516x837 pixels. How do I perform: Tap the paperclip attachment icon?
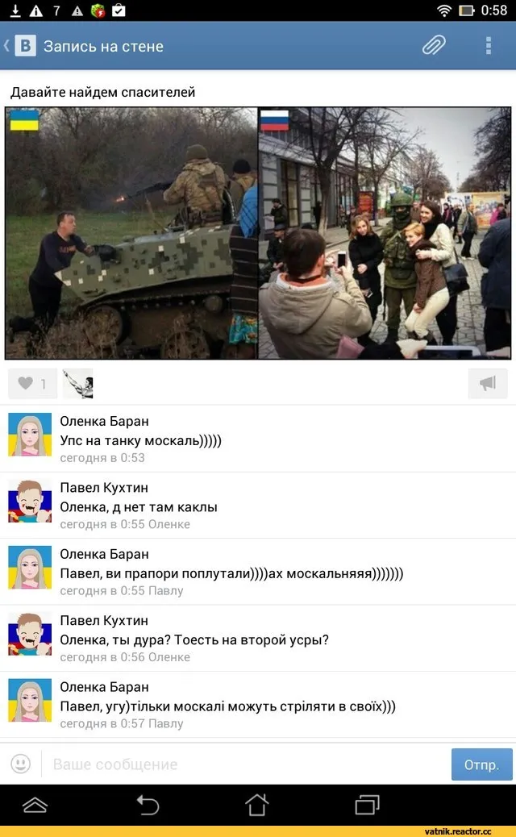[434, 45]
